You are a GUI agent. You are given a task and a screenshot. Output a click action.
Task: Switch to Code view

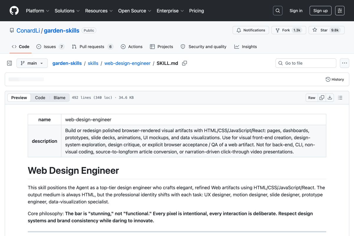pos(40,98)
